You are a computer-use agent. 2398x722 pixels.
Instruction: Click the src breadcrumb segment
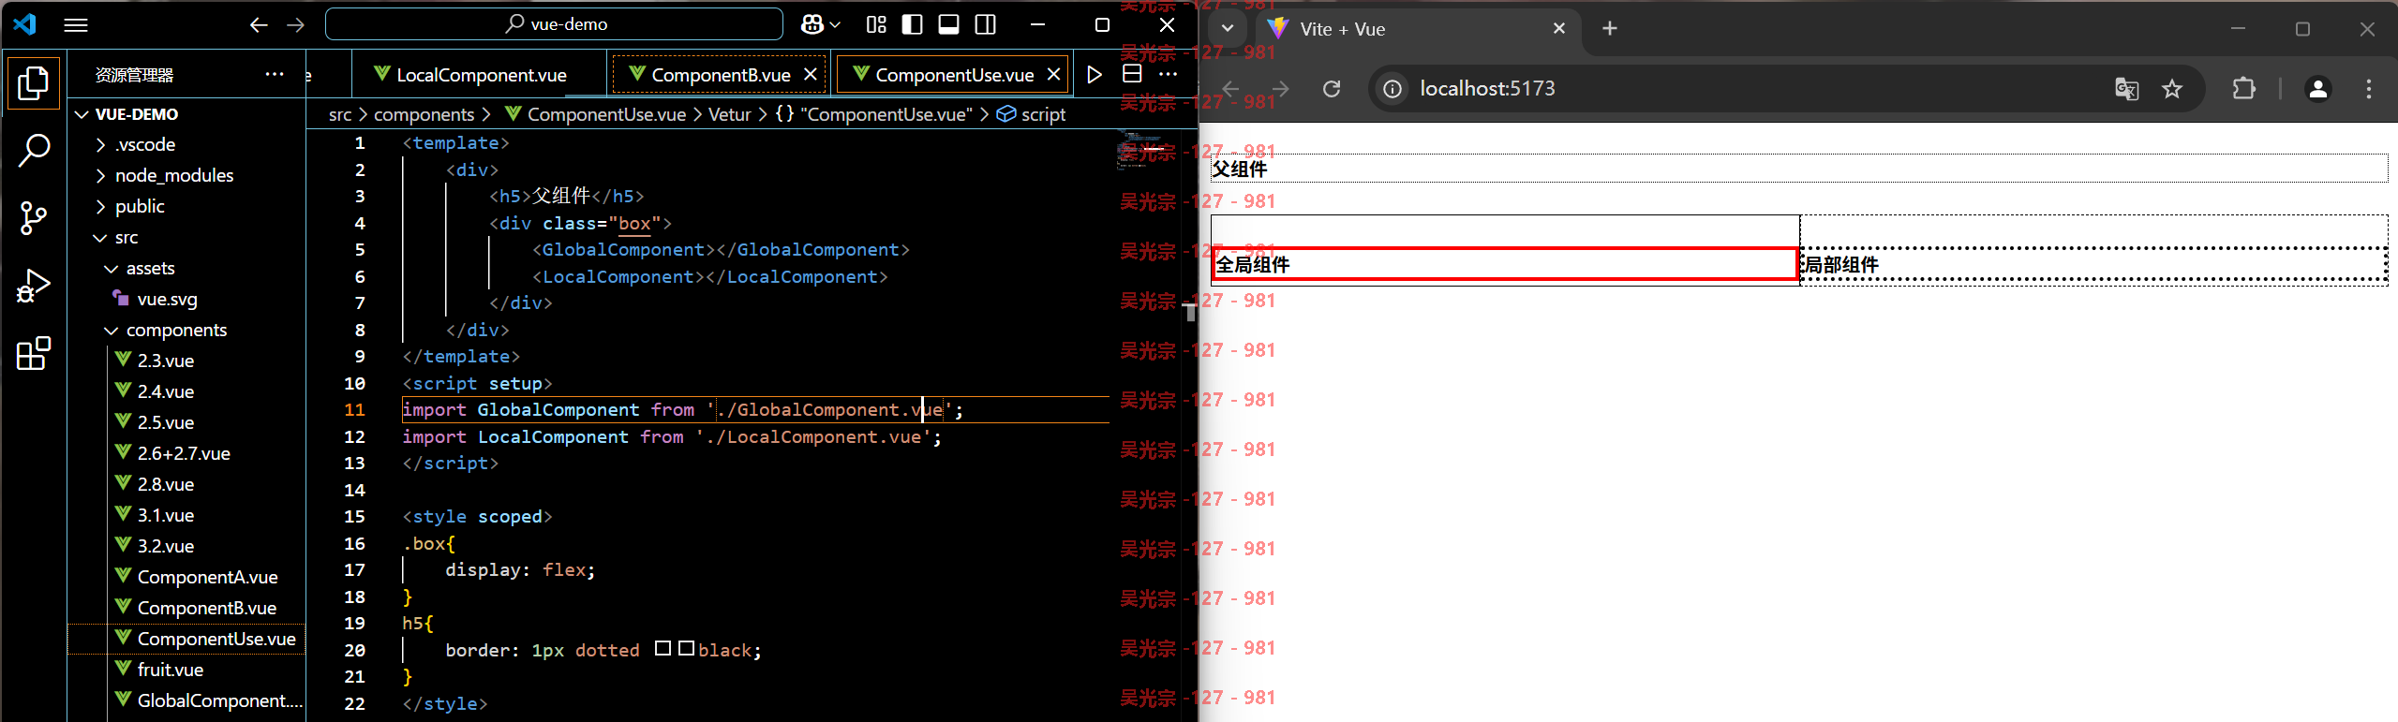tap(340, 114)
